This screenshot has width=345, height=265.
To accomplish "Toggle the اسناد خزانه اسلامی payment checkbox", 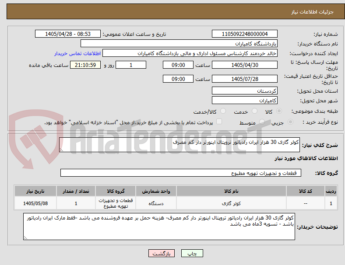I will pyautogui.click(x=219, y=121).
